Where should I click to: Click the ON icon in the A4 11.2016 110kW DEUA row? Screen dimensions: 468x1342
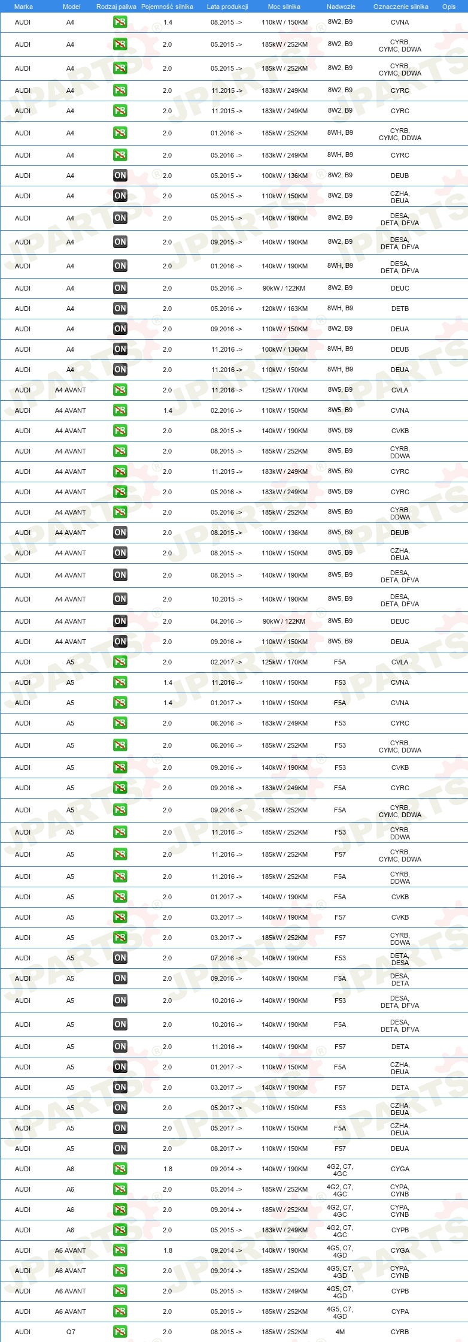click(120, 370)
